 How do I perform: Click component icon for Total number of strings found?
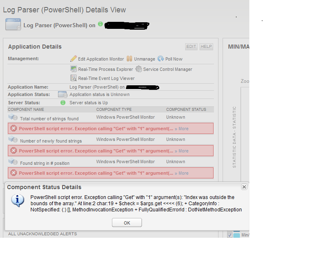click(x=13, y=117)
